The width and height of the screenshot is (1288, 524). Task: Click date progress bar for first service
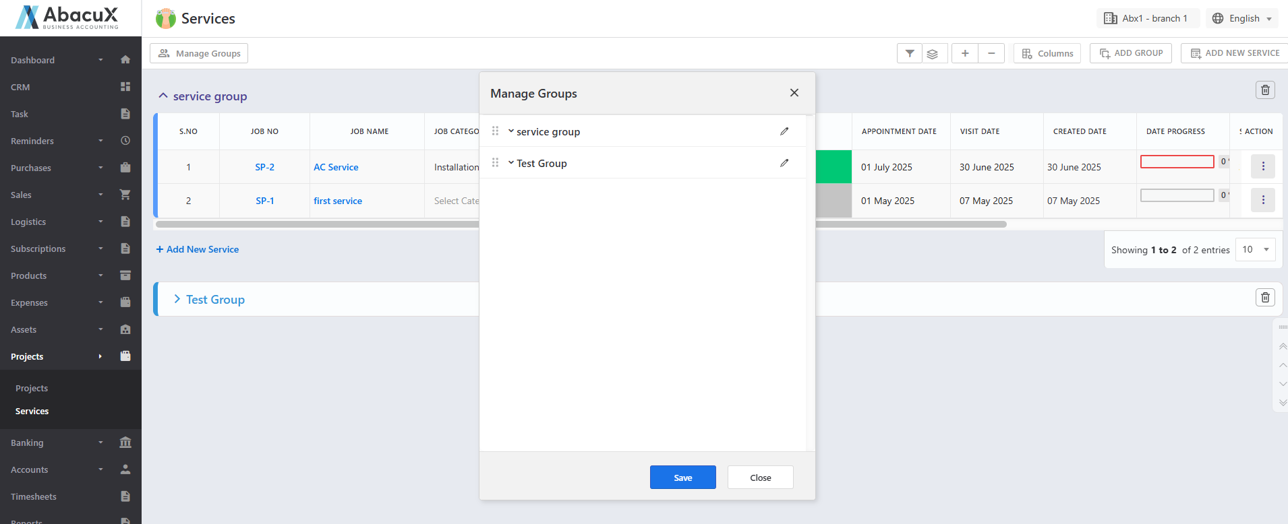[1177, 195]
